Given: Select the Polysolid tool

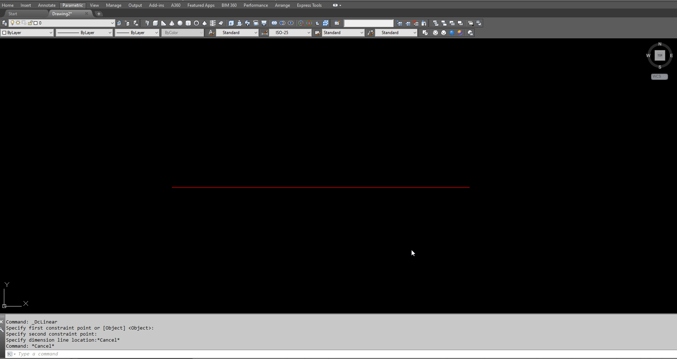Looking at the screenshot, I should pyautogui.click(x=147, y=23).
